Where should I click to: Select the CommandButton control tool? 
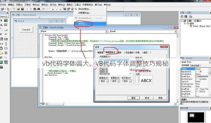tap(6, 30)
